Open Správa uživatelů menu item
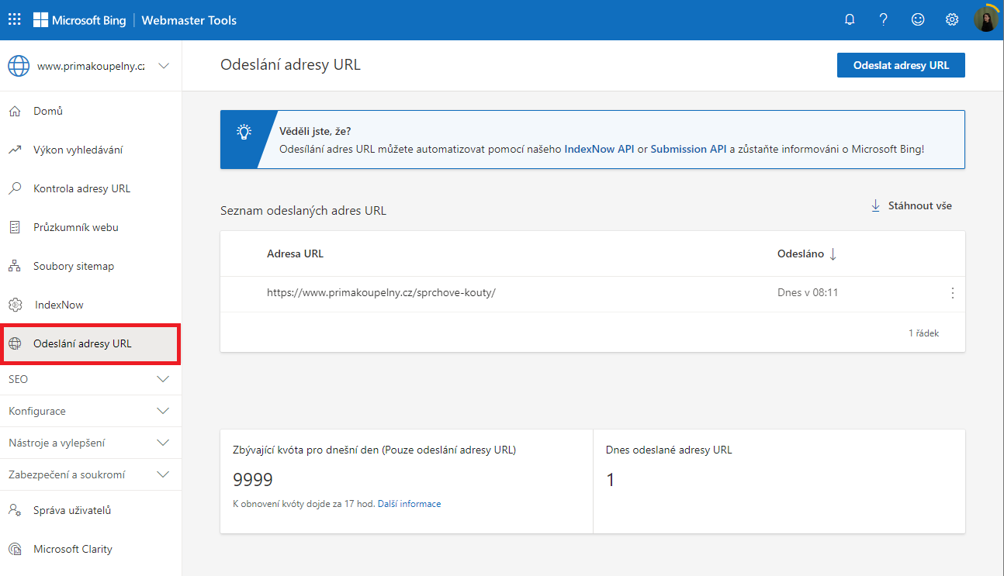The width and height of the screenshot is (1004, 576). (91, 510)
